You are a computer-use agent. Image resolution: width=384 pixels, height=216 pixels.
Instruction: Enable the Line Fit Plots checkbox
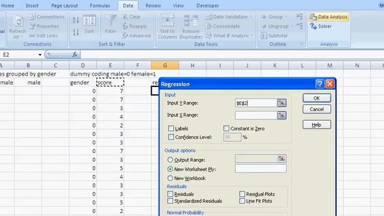pos(242,201)
